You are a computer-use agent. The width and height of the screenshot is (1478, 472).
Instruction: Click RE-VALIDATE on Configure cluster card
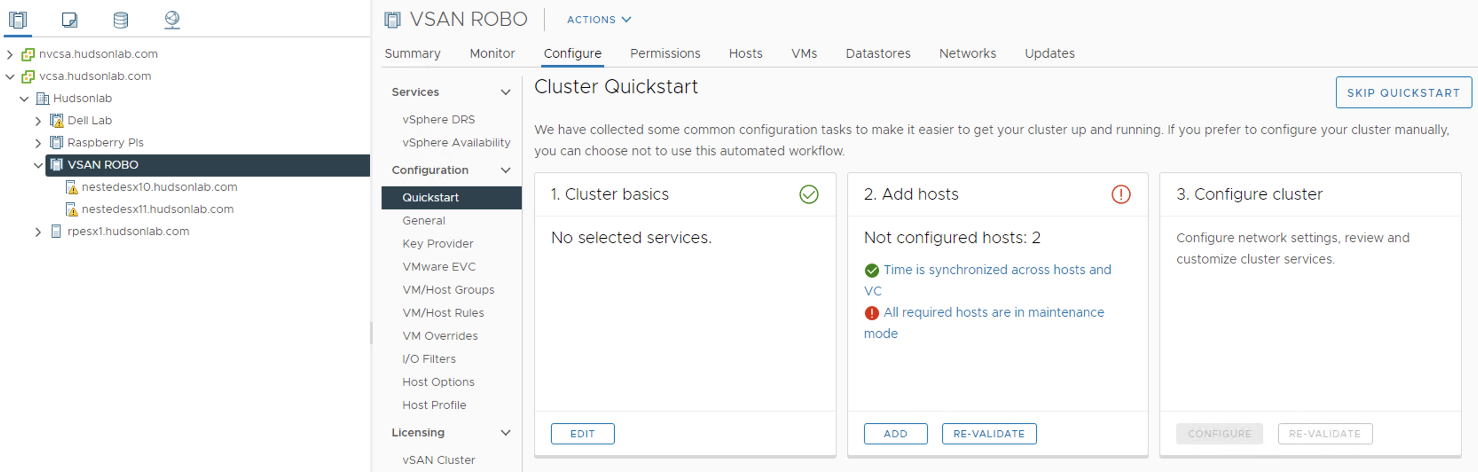[x=1325, y=433]
